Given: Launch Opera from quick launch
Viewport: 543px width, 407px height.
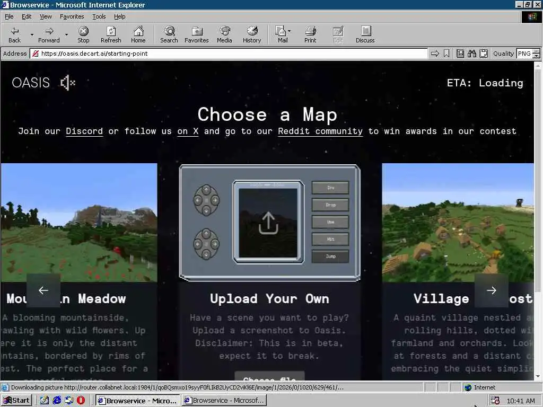Looking at the screenshot, I should (81, 401).
